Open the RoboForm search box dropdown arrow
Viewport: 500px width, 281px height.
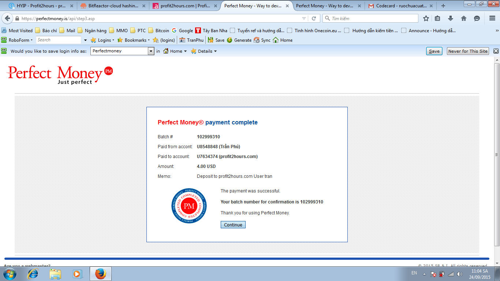[x=86, y=40]
